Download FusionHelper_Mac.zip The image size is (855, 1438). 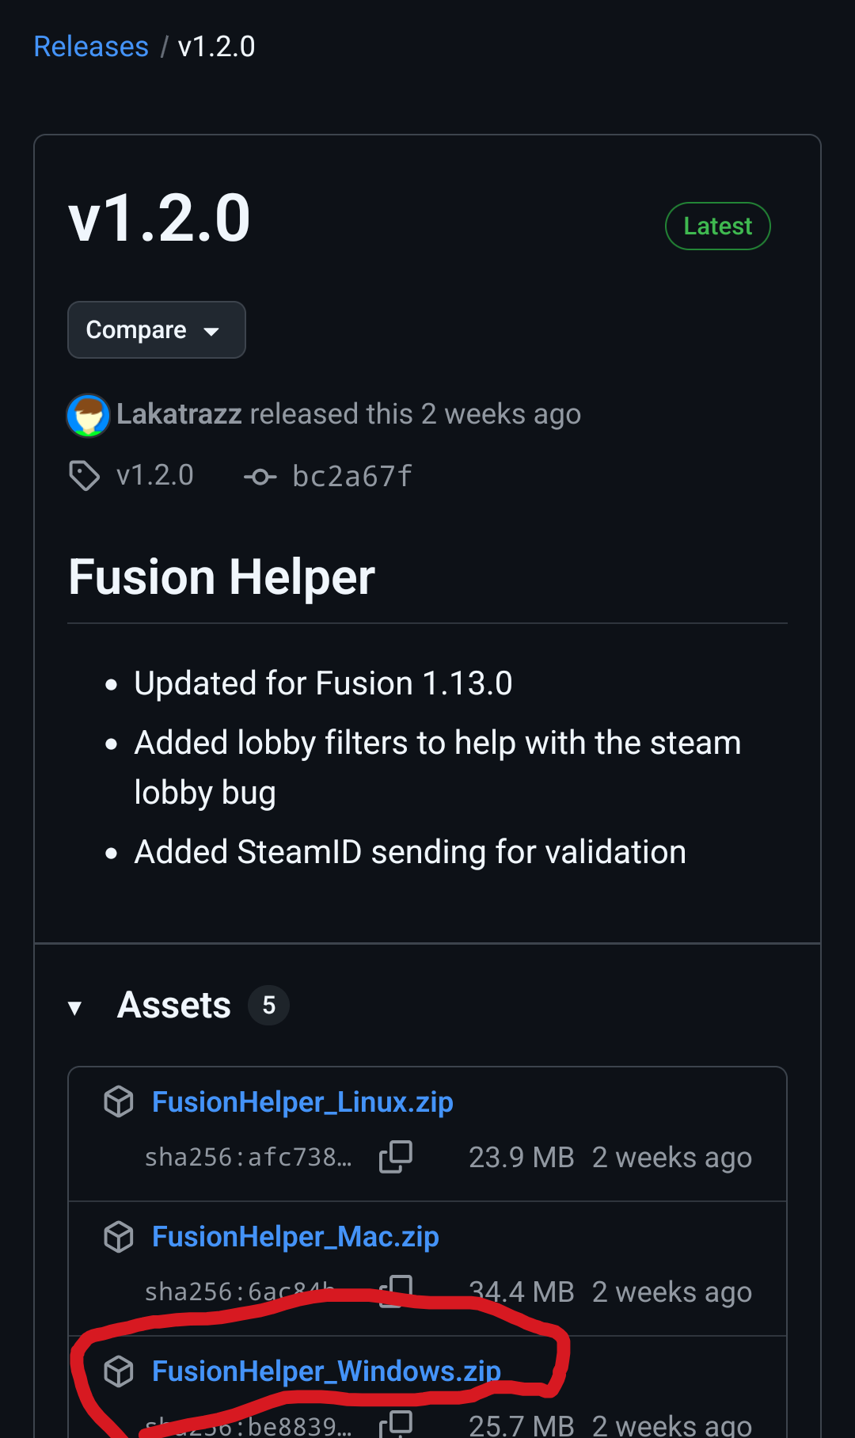click(295, 1236)
